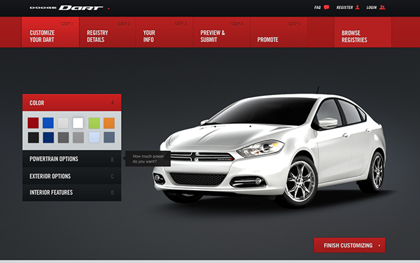This screenshot has width=420, height=263.
Task: Pick the orange color swatch
Action: (x=109, y=123)
